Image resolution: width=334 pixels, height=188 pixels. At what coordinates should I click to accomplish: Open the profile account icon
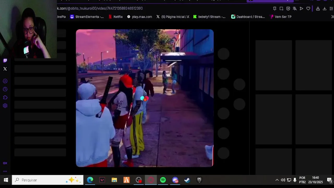318,9
